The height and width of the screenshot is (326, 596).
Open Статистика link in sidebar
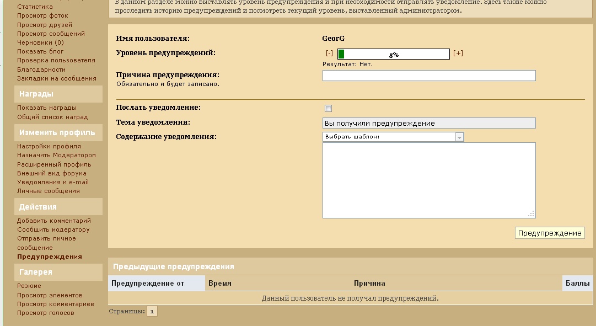click(35, 7)
